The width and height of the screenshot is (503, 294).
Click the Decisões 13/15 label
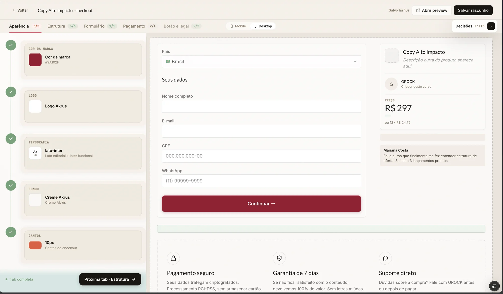tap(470, 26)
